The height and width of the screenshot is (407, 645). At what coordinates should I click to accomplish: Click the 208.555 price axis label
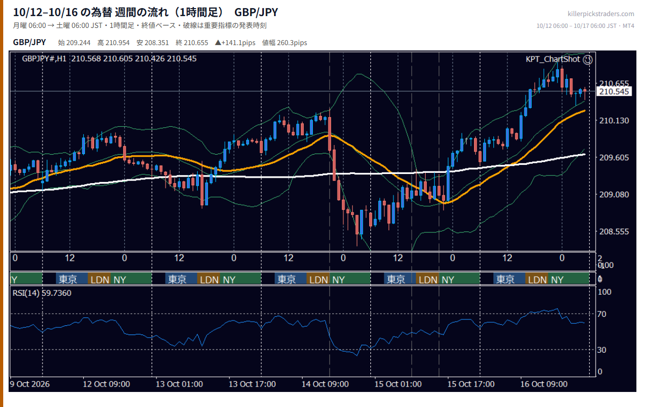[614, 231]
